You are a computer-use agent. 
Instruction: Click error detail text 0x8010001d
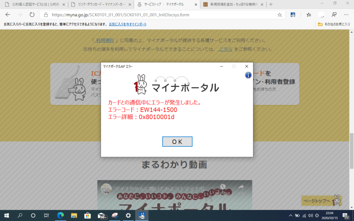157,117
